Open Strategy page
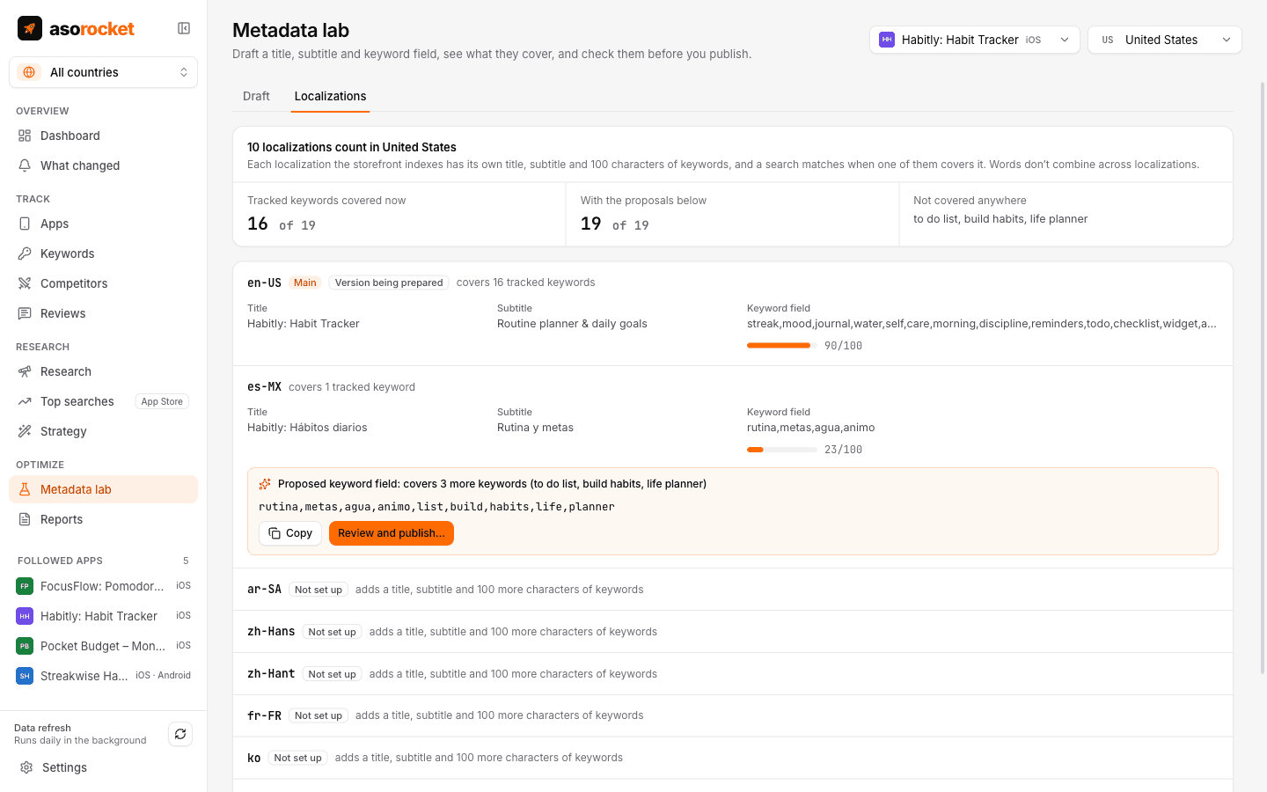The image size is (1267, 792). [x=103, y=431]
